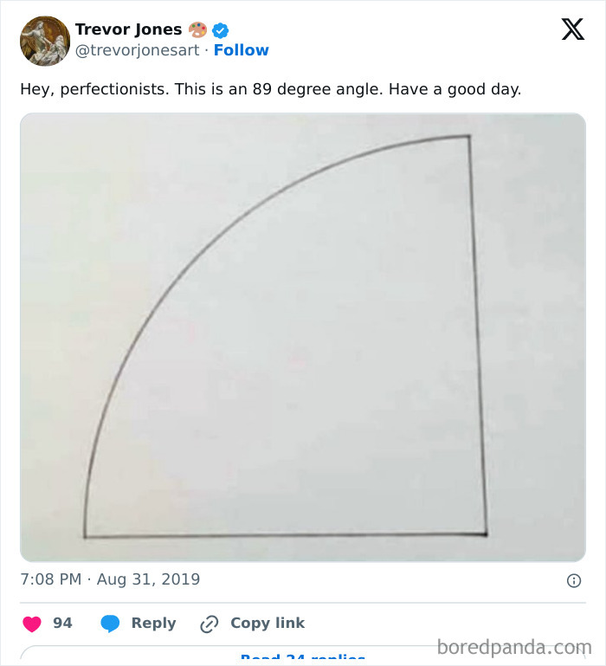Click the reply speech bubble icon
This screenshot has height=666, width=606.
coord(110,624)
